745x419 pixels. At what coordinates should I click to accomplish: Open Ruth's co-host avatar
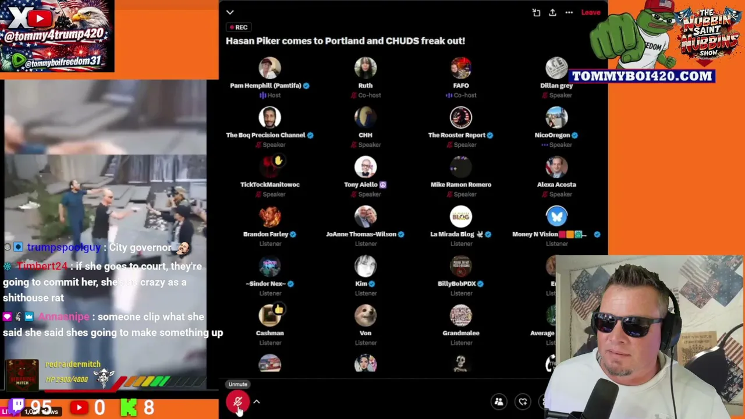coord(366,68)
